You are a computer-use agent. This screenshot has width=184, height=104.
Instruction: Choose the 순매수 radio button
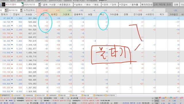[x=78, y=5]
